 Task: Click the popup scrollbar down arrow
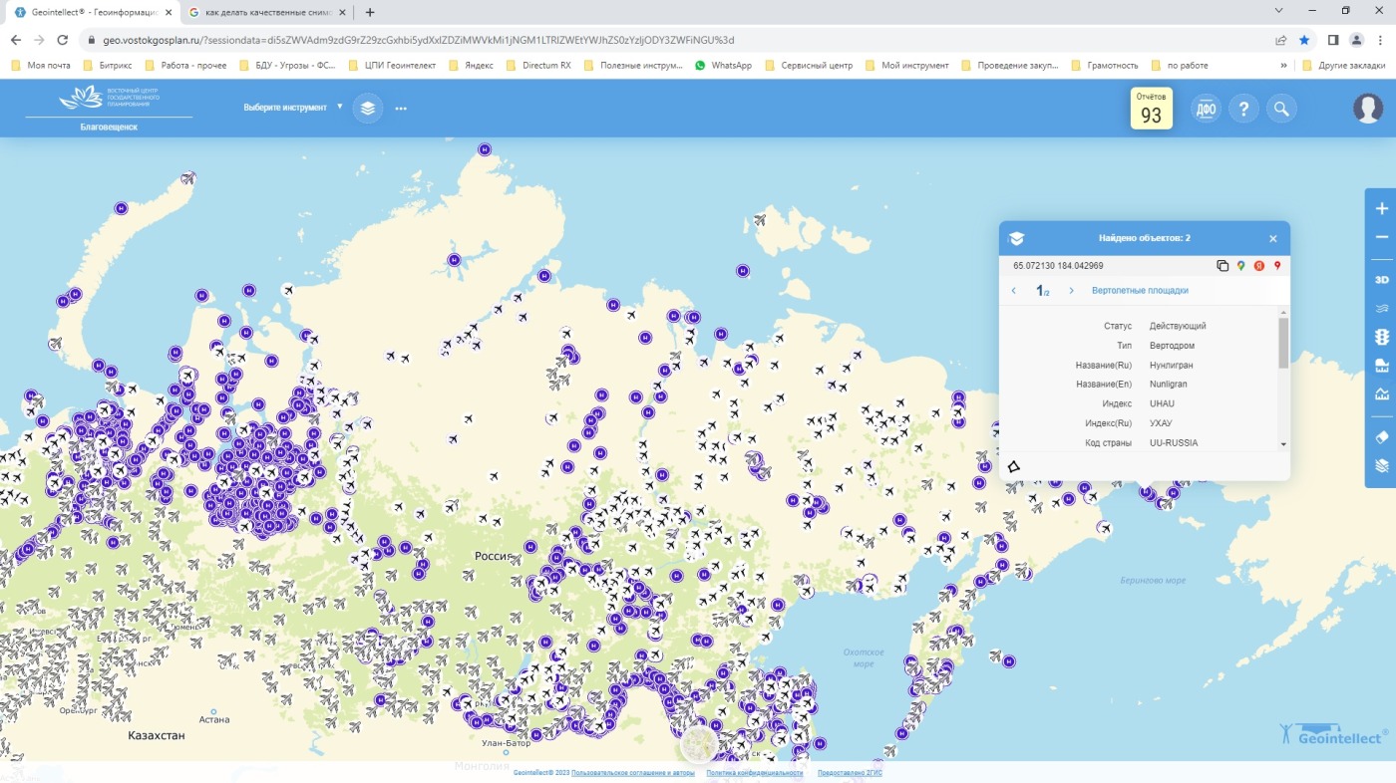click(x=1283, y=444)
